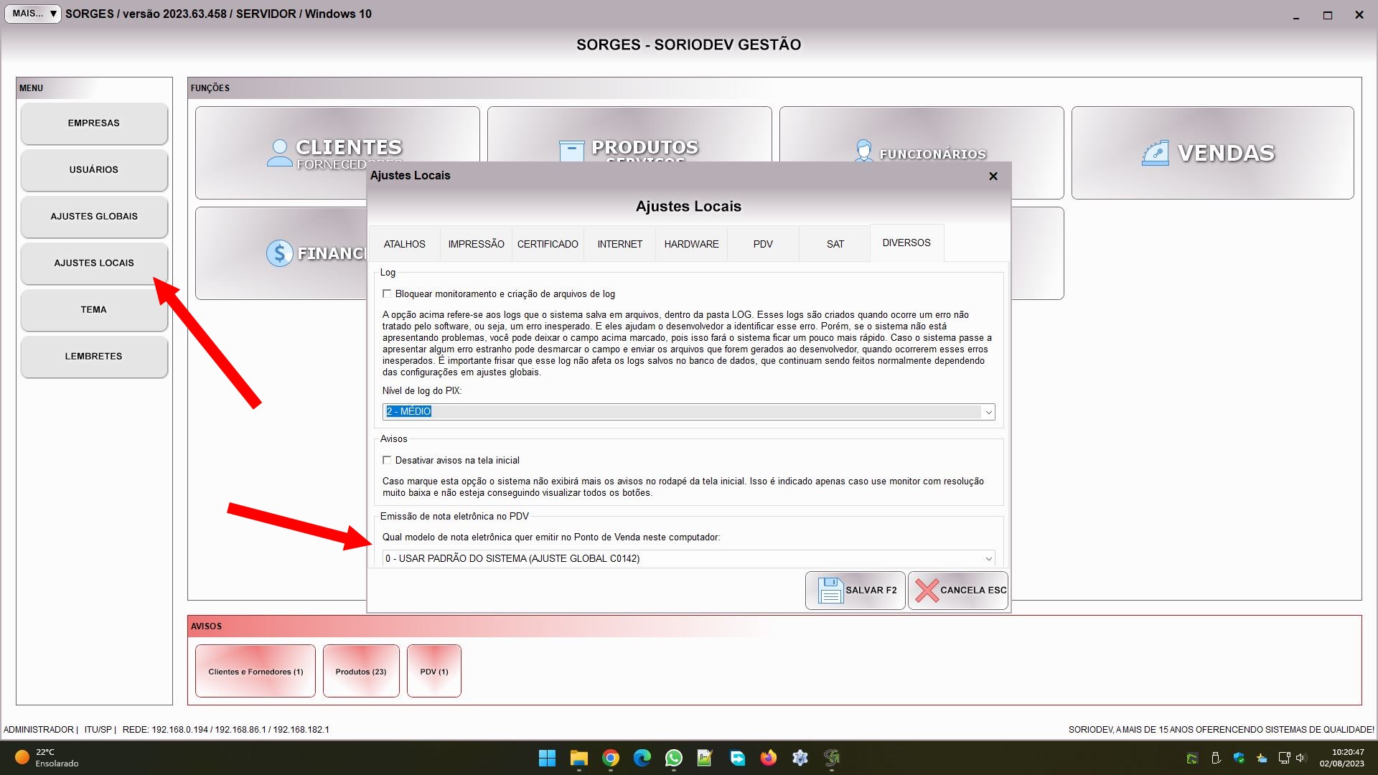
Task: Open the MAIS... dropdown in title bar
Action: click(33, 14)
